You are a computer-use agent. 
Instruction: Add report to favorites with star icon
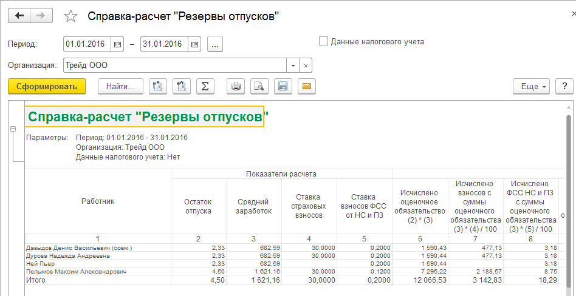70,16
